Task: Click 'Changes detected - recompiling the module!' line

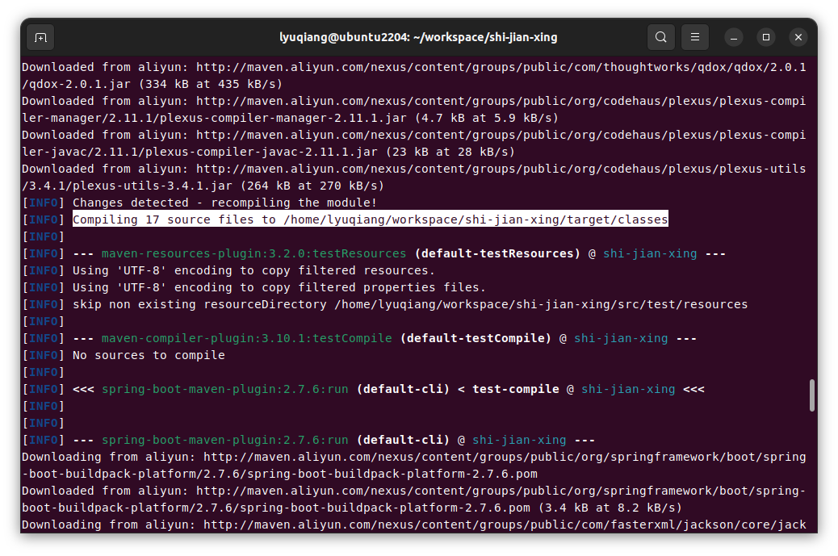Action: click(224, 203)
